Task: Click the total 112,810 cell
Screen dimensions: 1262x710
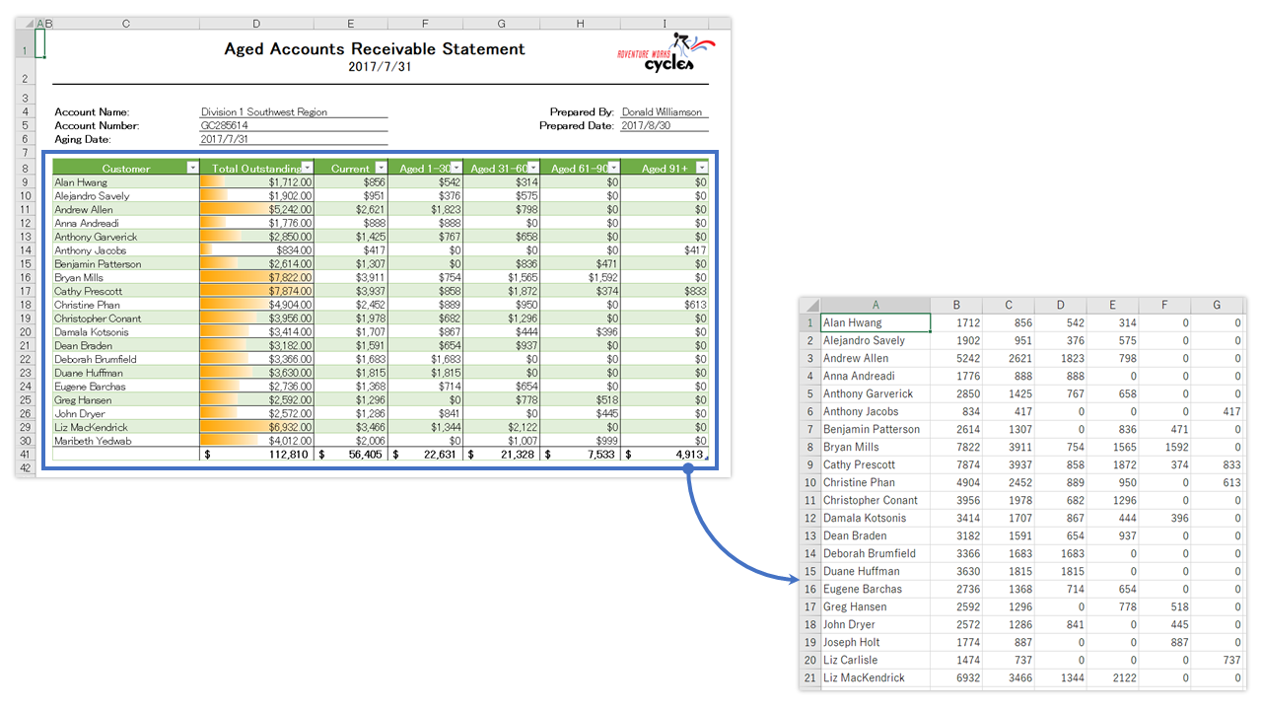Action: coord(256,455)
